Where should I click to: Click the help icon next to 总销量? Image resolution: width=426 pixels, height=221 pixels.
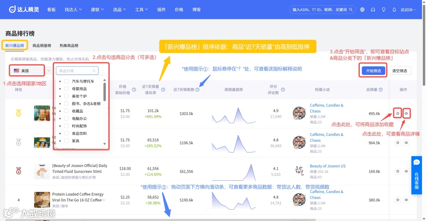point(381,89)
